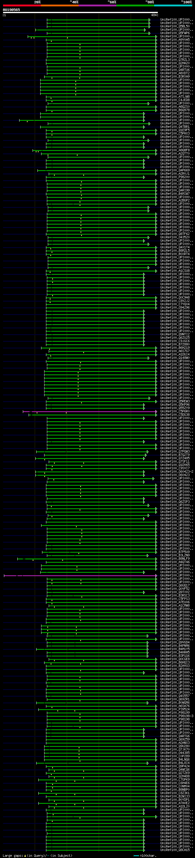This screenshot has width=195, height=858.
Task: Click the red ~20% identity legend segment
Action: 22,5
